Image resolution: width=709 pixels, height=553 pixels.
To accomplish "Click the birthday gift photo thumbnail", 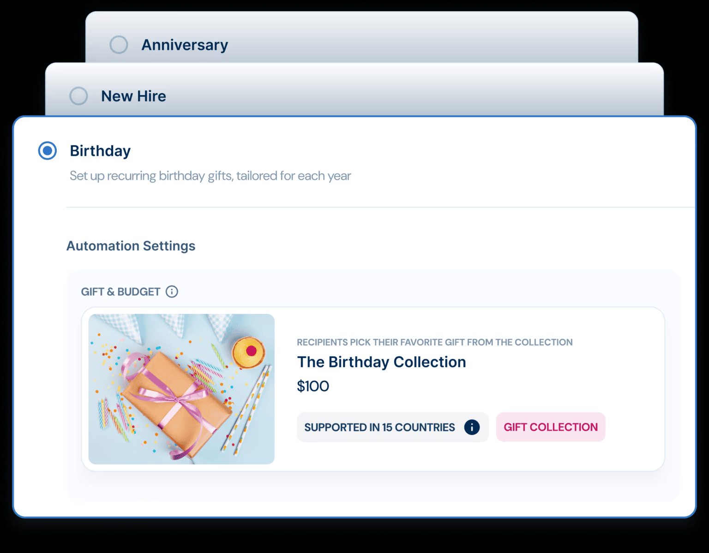I will point(181,388).
